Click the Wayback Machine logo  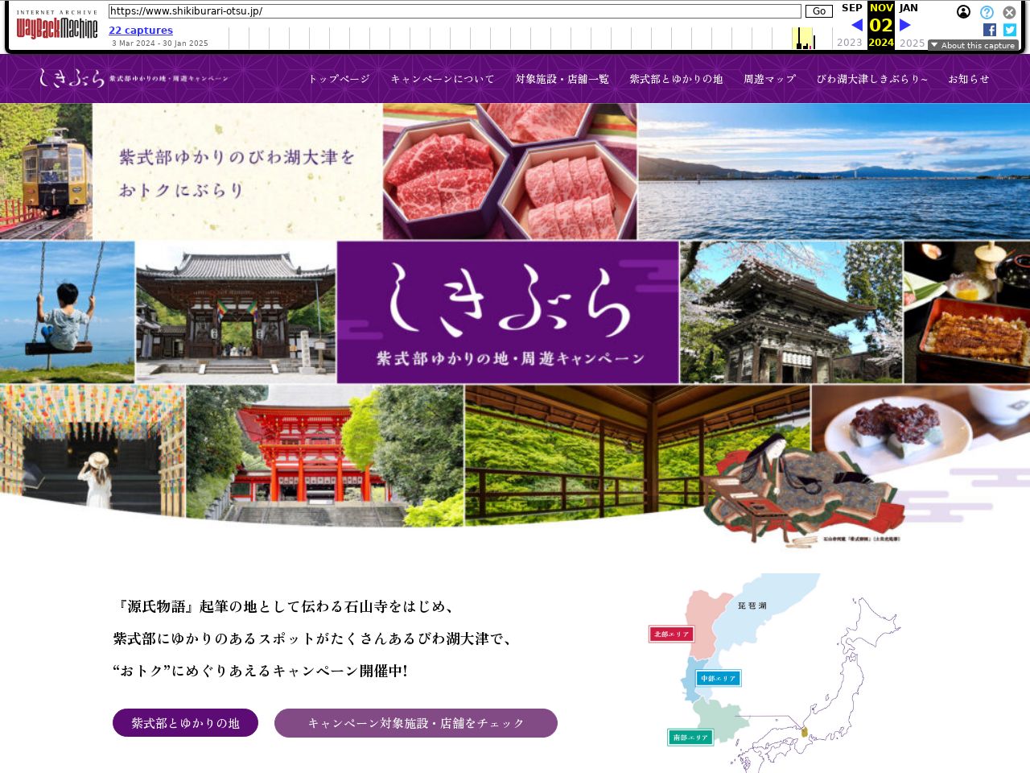(x=56, y=26)
